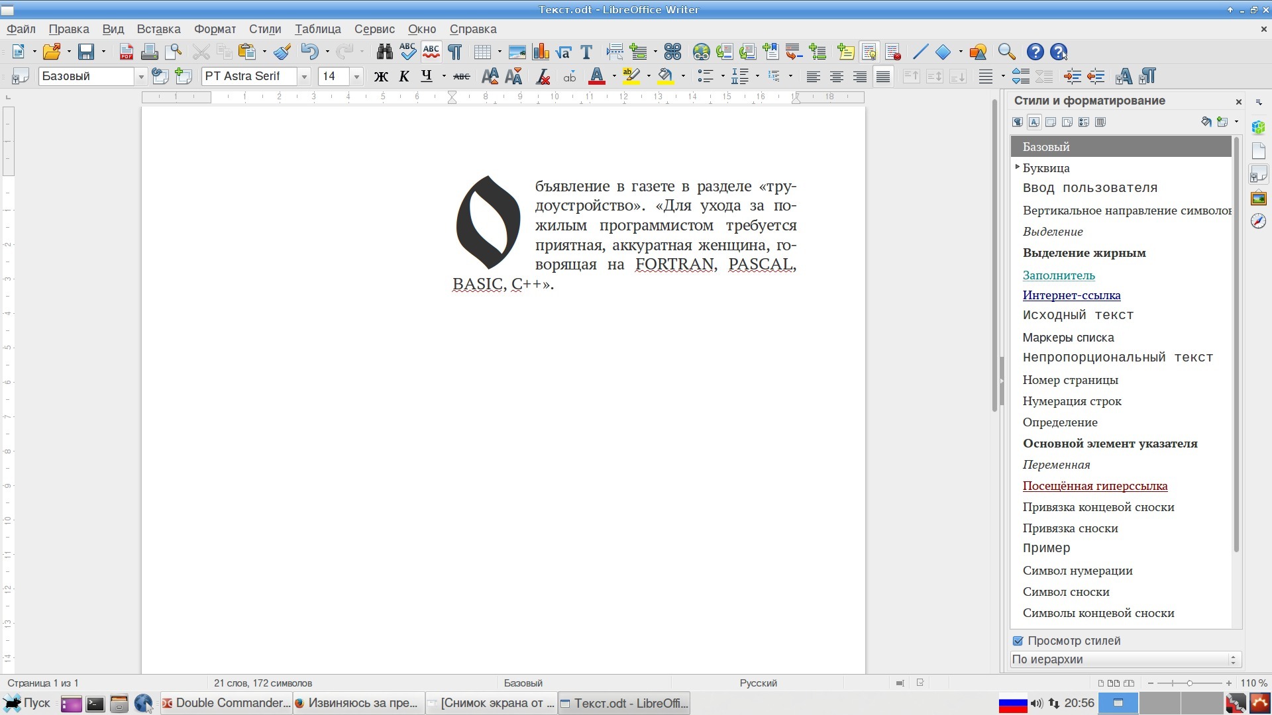The height and width of the screenshot is (715, 1272).
Task: Open font color dropdown arrow
Action: 614,76
